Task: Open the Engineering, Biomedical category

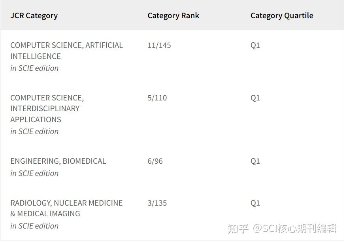Action: [x=58, y=161]
